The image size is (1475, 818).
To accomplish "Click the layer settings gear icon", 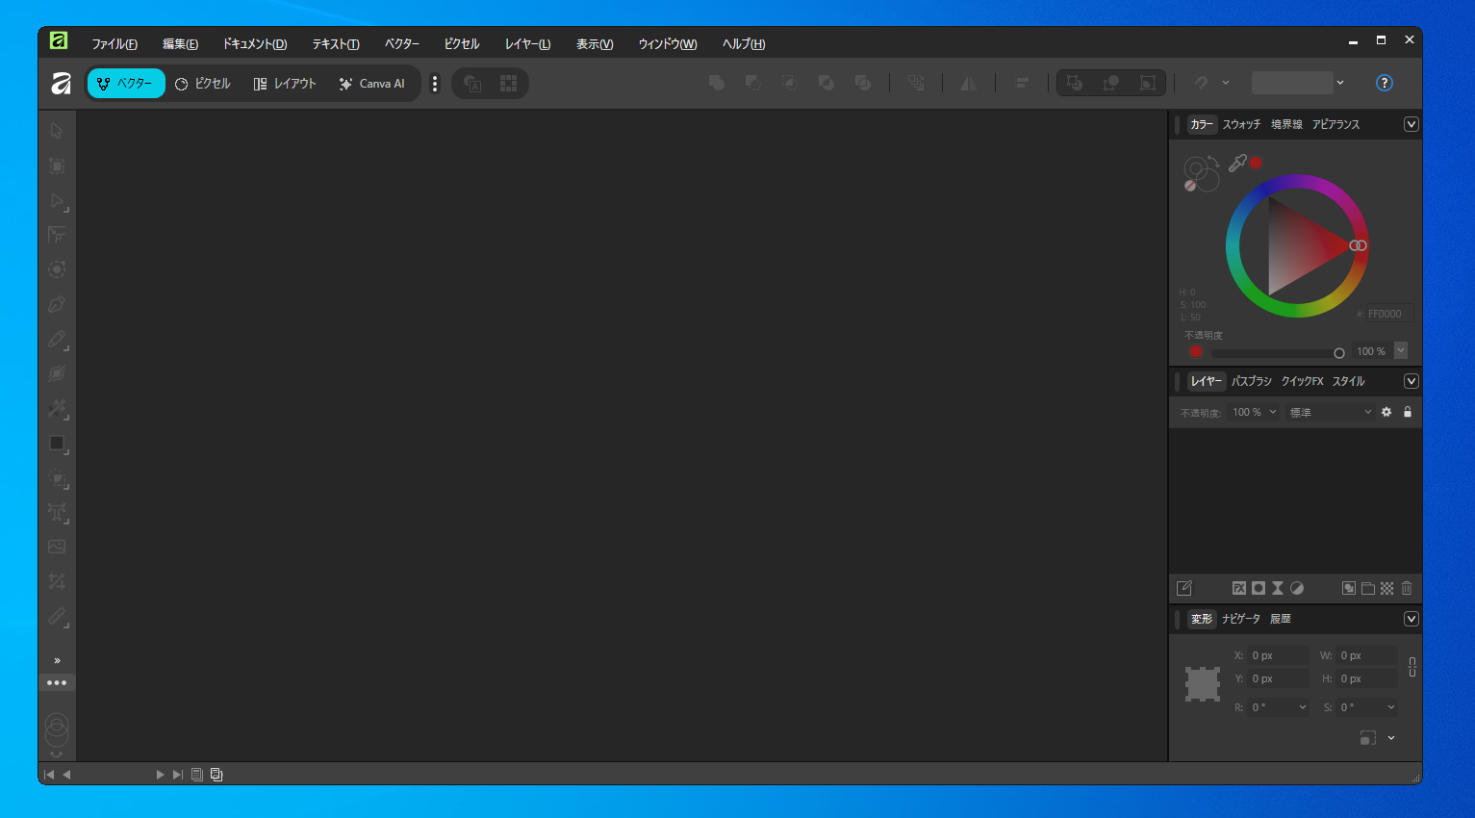I will click(1386, 412).
